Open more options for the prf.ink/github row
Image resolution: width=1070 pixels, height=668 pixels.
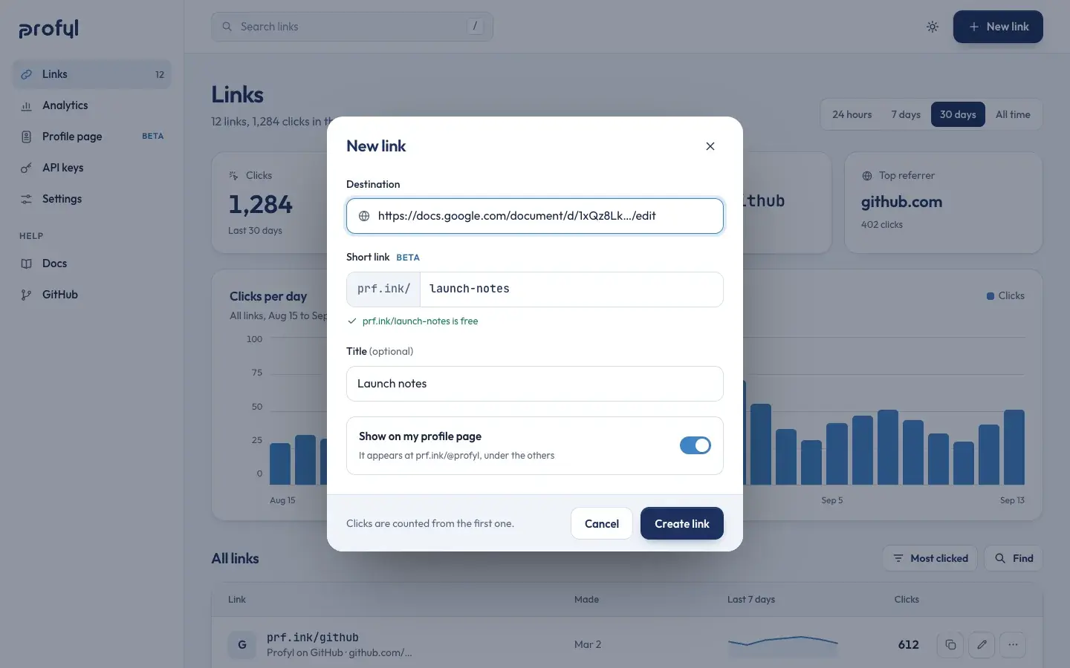(x=1013, y=645)
